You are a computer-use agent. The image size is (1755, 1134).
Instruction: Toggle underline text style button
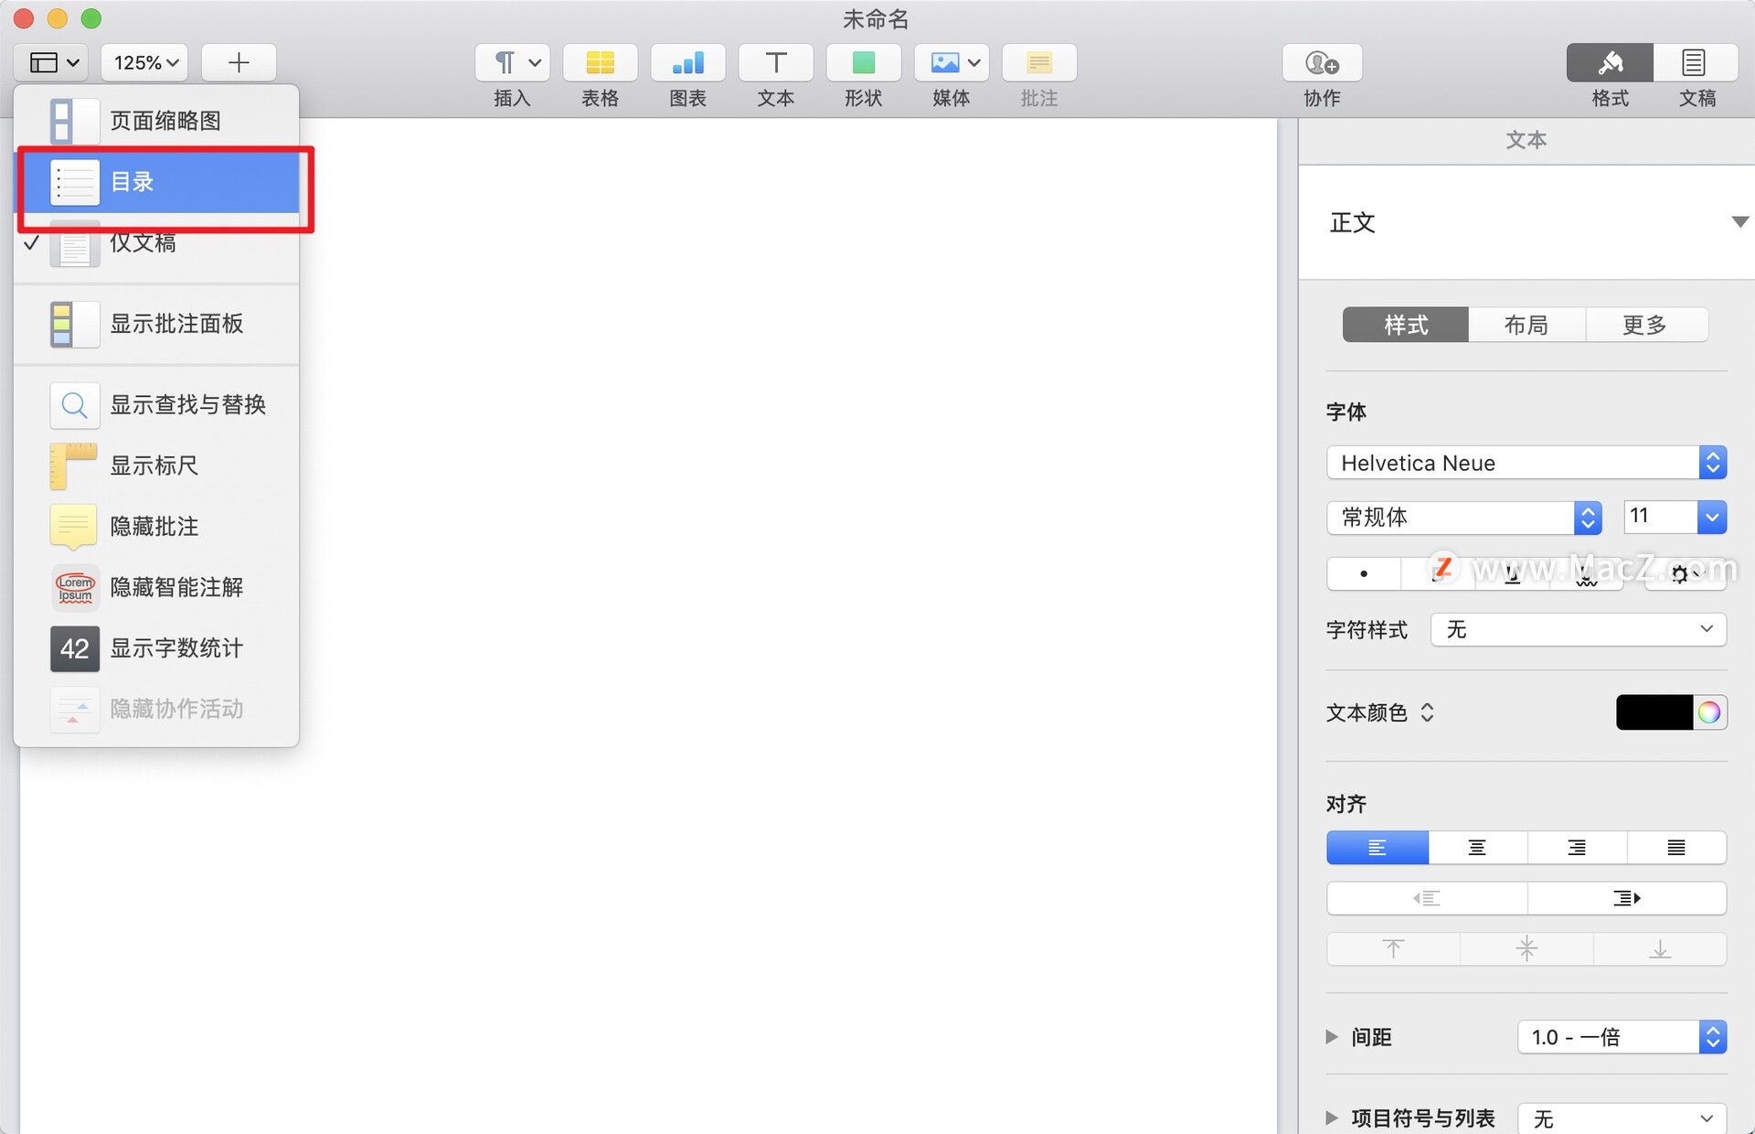coord(1512,573)
